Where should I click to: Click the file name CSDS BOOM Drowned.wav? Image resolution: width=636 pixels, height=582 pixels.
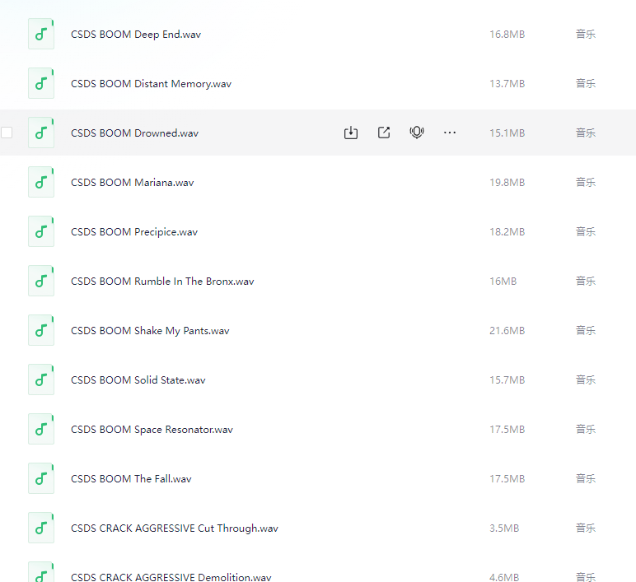click(x=134, y=133)
